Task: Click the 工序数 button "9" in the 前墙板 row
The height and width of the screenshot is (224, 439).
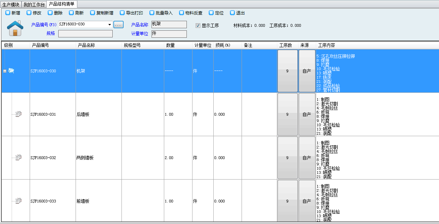Action: pyautogui.click(x=287, y=201)
